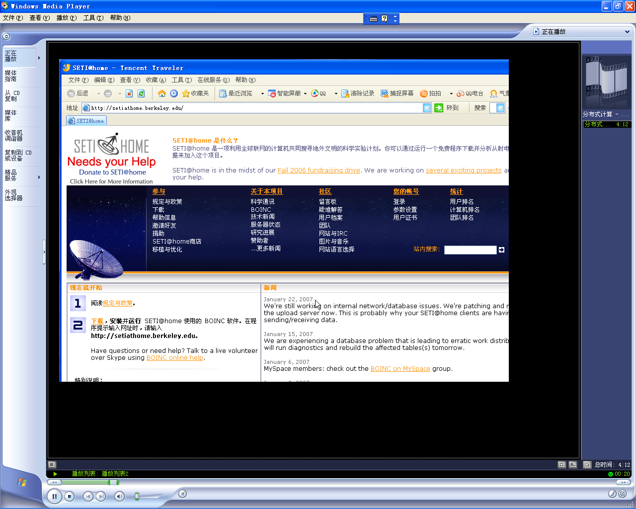Click the language bar help icon
The height and width of the screenshot is (509, 636).
pyautogui.click(x=384, y=19)
